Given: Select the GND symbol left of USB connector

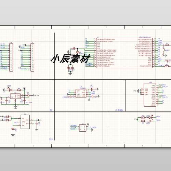Looking at the screenshot, I should [x=138, y=91].
